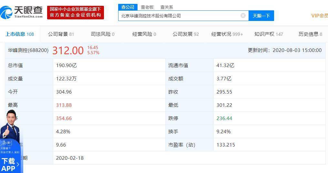Click the turnover rate 9.24%
Viewport: 328px width, 173px height.
point(223,132)
